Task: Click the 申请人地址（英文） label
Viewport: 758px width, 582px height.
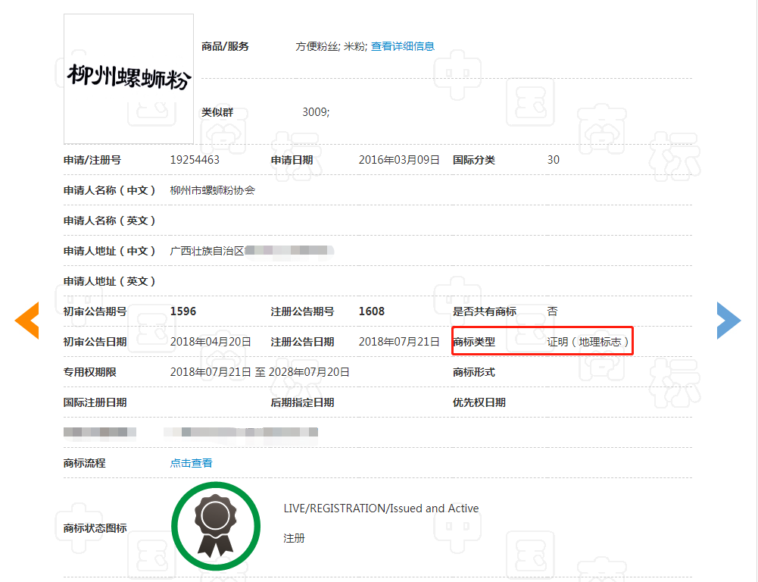Action: [x=110, y=281]
